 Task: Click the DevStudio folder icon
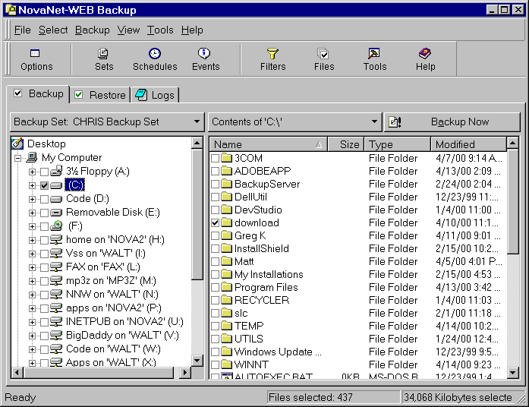coord(227,210)
